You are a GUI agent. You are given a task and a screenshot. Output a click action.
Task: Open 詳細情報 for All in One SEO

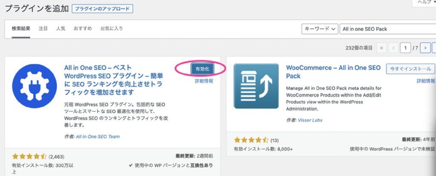204,81
